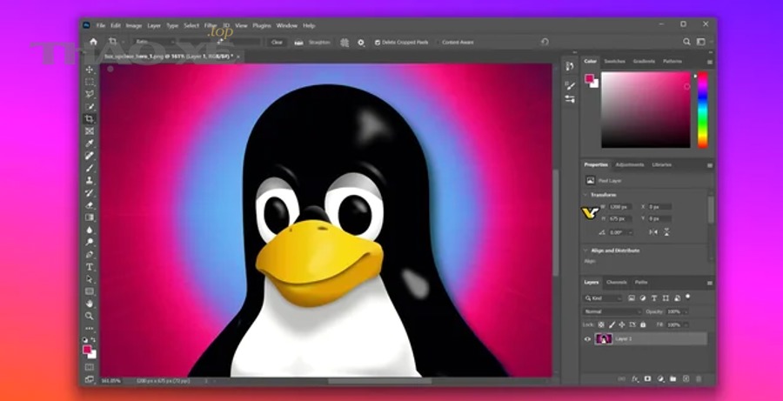Open the Kind filter dropdown
The height and width of the screenshot is (401, 783).
[x=603, y=298]
